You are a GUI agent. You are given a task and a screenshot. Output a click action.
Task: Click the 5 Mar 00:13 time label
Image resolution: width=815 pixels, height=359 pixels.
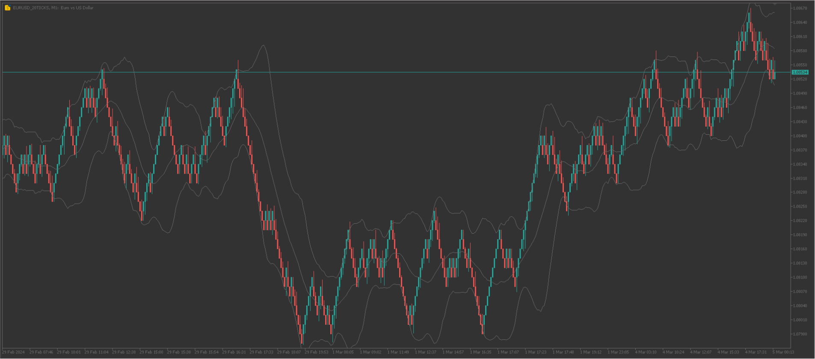[783, 352]
